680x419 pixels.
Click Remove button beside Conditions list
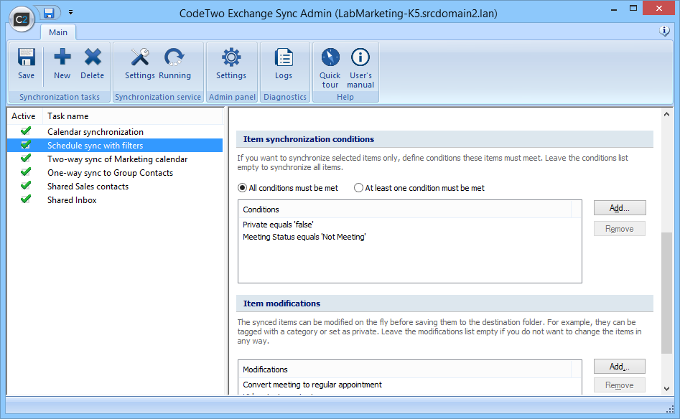(620, 229)
